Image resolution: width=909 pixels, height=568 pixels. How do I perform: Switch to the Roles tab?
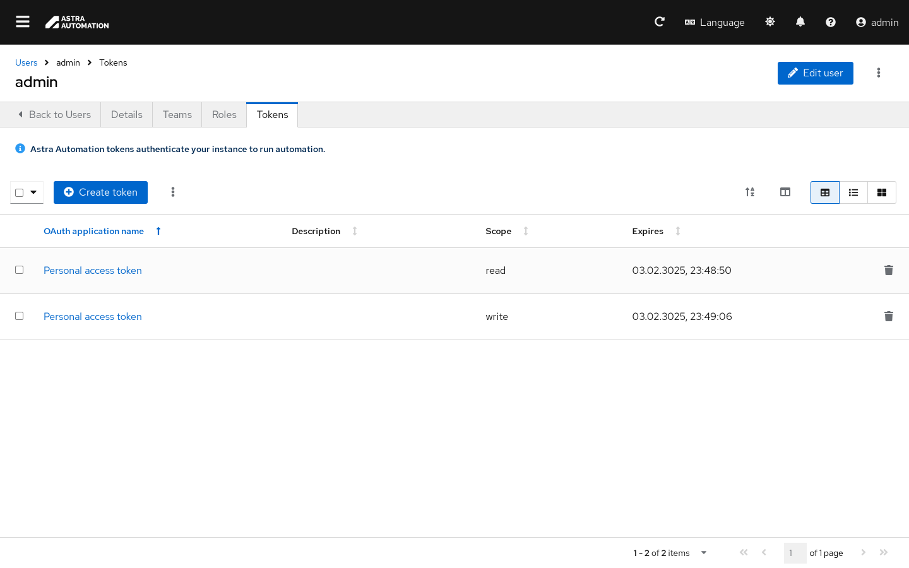(224, 115)
